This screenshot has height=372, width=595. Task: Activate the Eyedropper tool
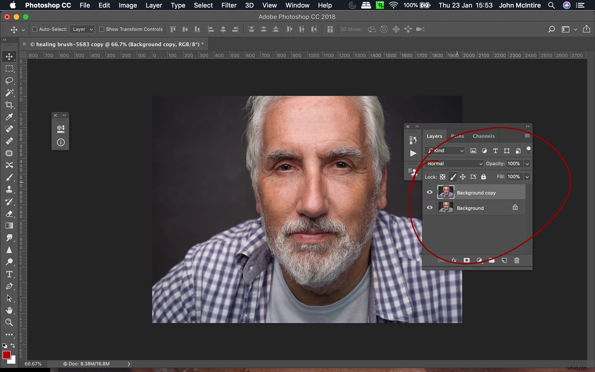pos(10,117)
